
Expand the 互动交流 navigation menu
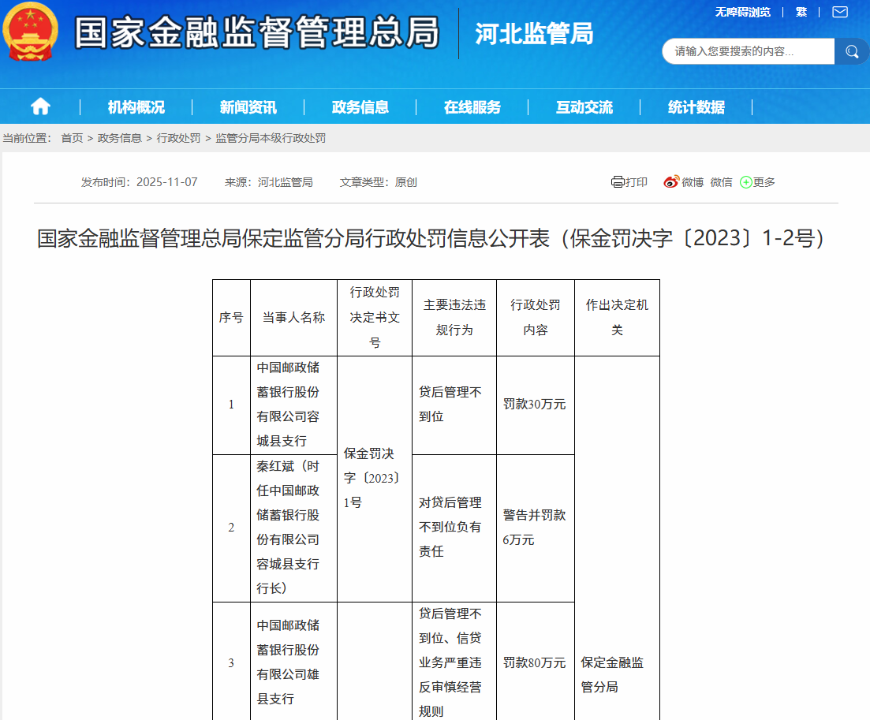(584, 107)
